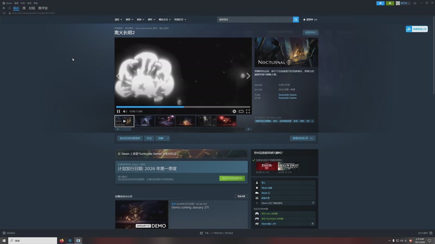Viewport: 435px width, 244px height.
Task: Open Demo coming January 27 announcement
Action: [x=190, y=207]
